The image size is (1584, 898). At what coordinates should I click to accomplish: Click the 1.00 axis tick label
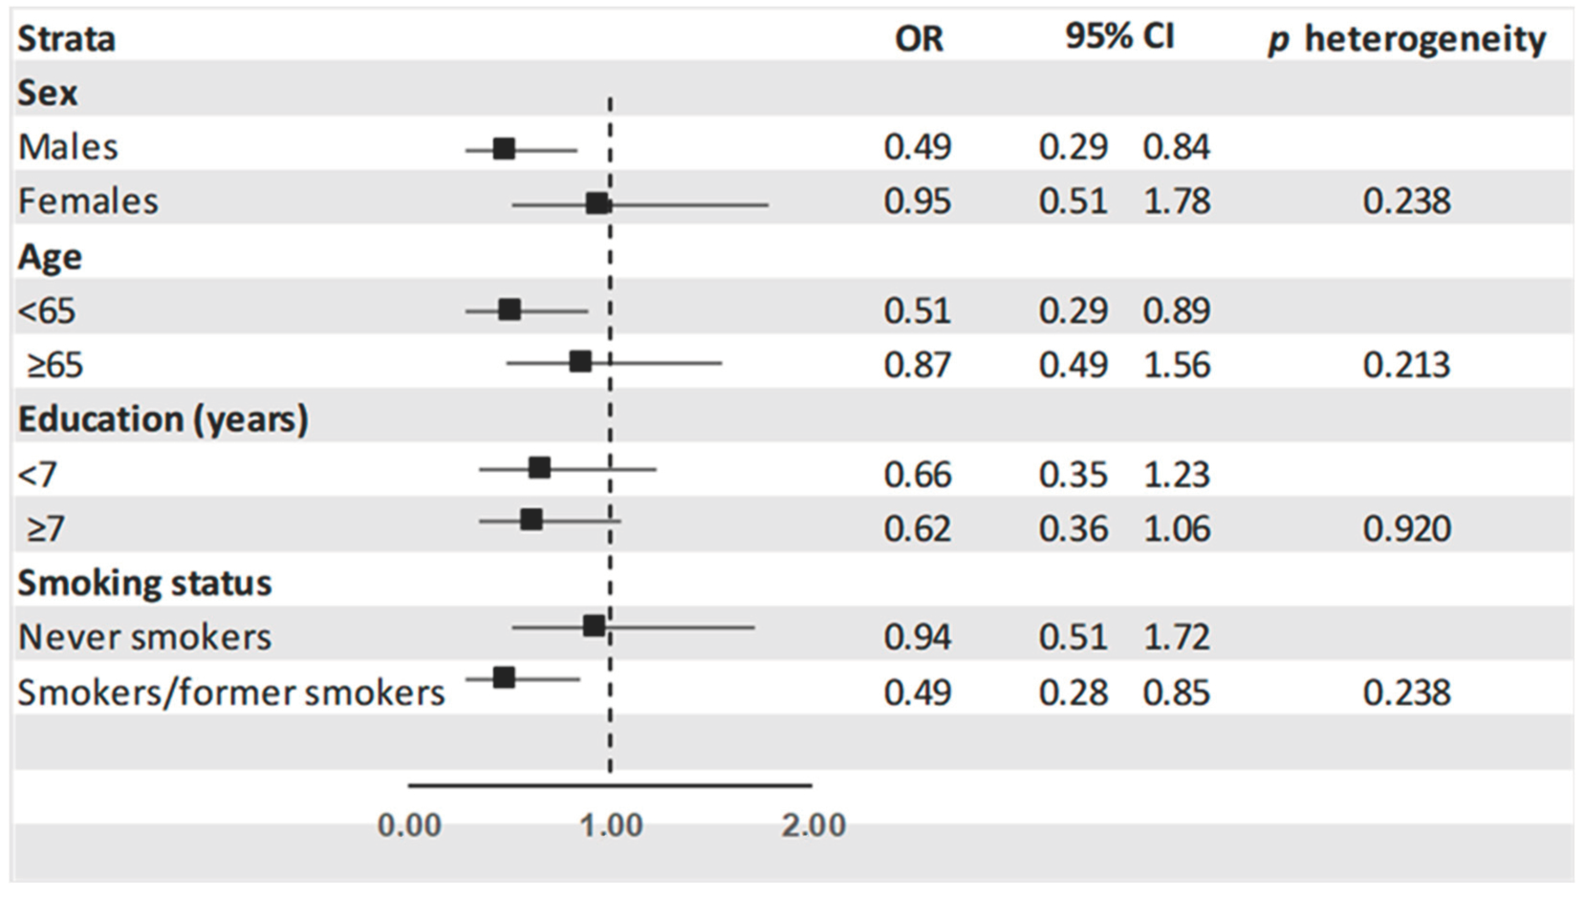tap(611, 825)
